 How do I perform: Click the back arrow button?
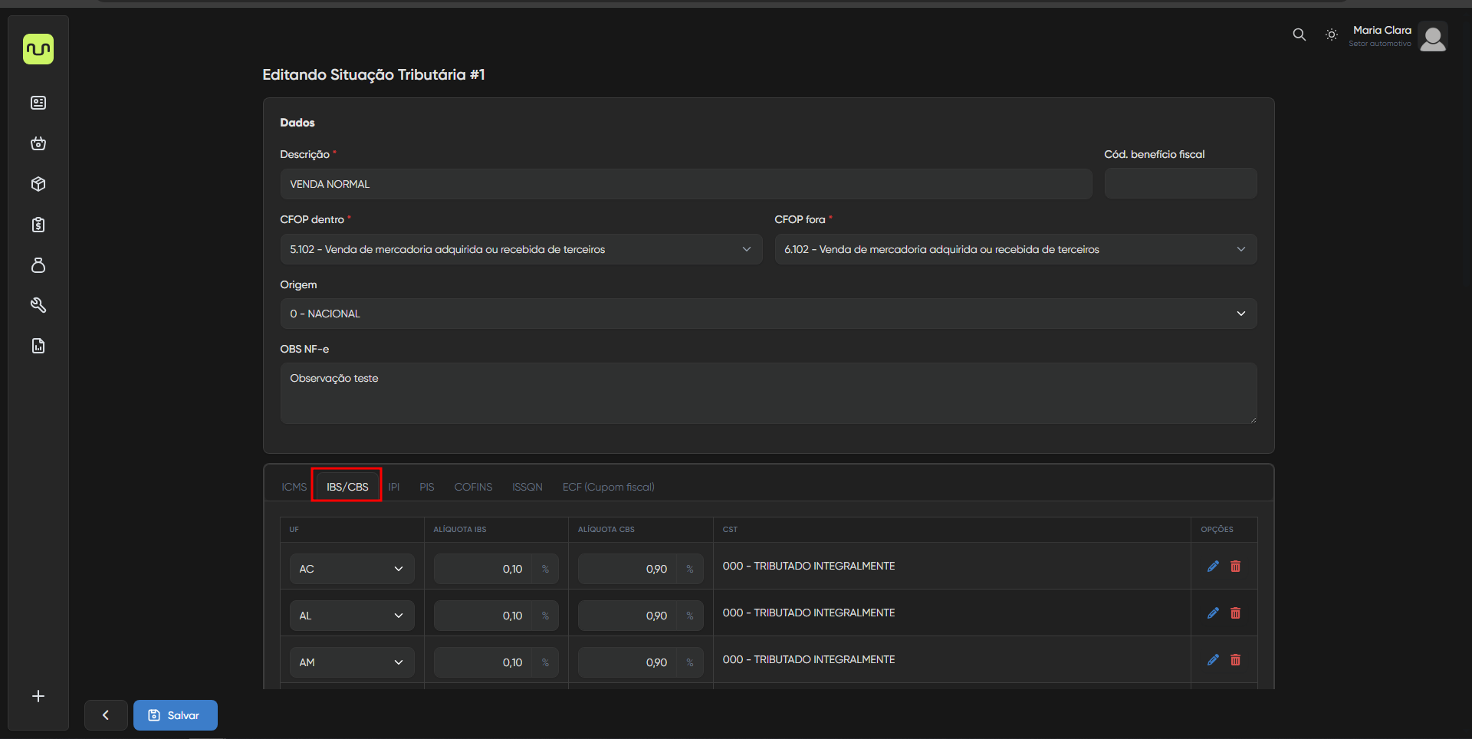click(106, 715)
